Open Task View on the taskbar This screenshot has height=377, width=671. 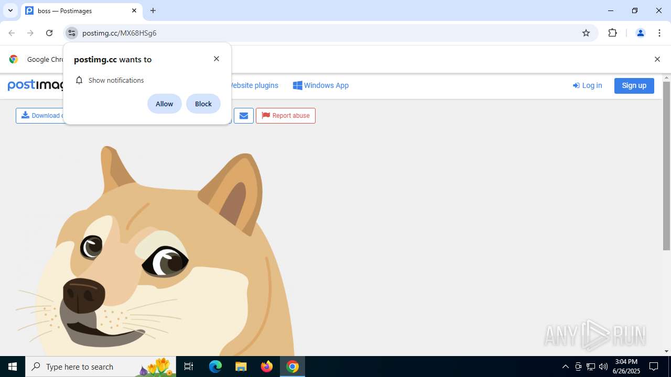click(189, 367)
